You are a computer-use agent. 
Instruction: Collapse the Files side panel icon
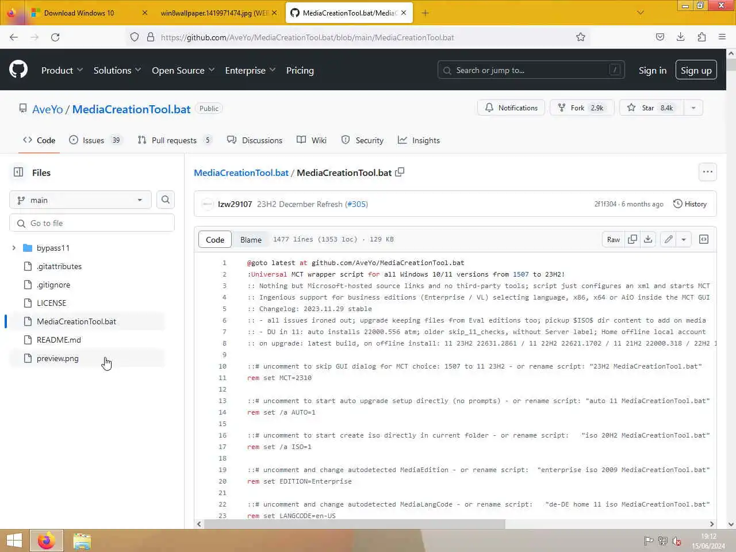[18, 172]
